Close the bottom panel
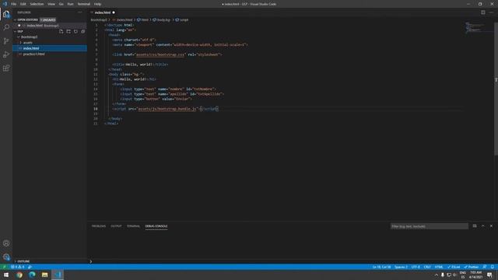Screen dimensions: 498x280 [491, 226]
